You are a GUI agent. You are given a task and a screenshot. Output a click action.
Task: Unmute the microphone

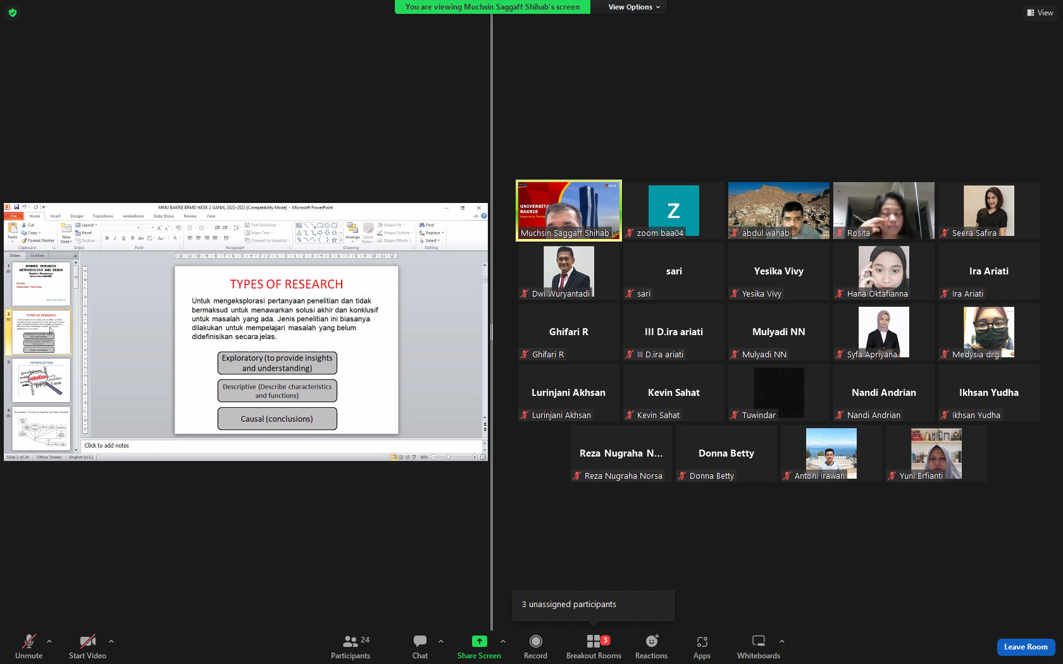pyautogui.click(x=29, y=646)
